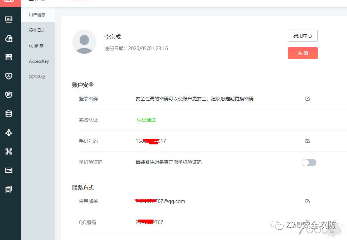Click the 手机验证码 label
This screenshot has height=240, width=347.
[x=91, y=162]
